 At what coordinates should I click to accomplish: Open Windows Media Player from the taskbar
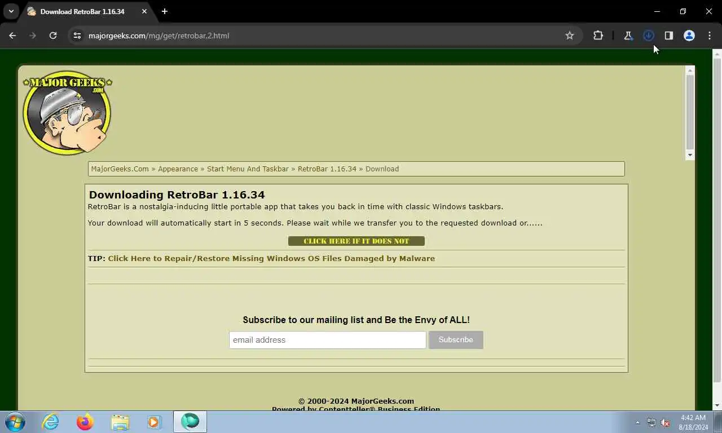154,422
